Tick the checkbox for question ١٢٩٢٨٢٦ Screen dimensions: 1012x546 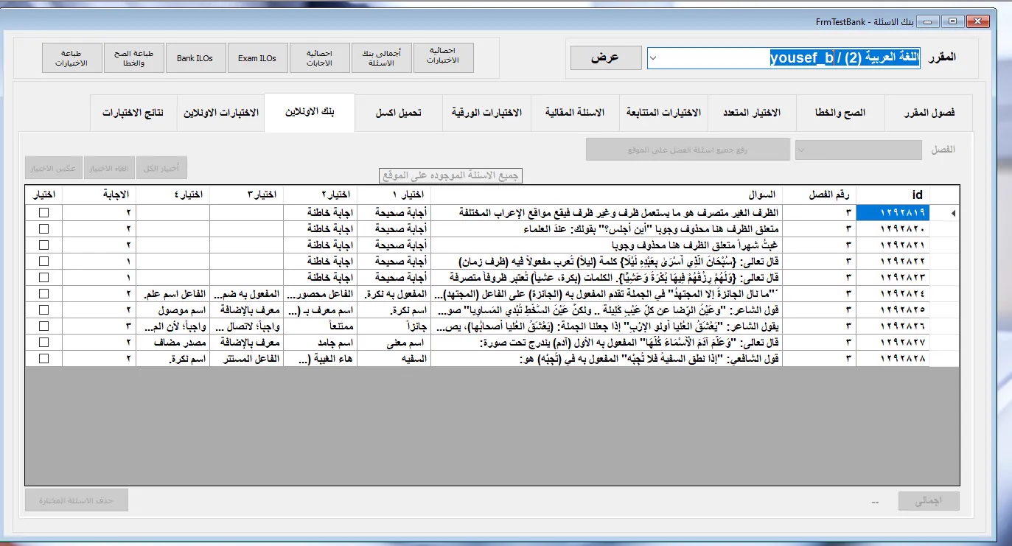click(44, 326)
